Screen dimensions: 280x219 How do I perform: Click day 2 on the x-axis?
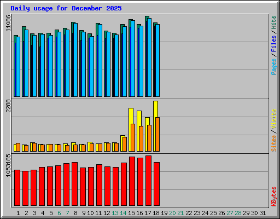pos(26,213)
